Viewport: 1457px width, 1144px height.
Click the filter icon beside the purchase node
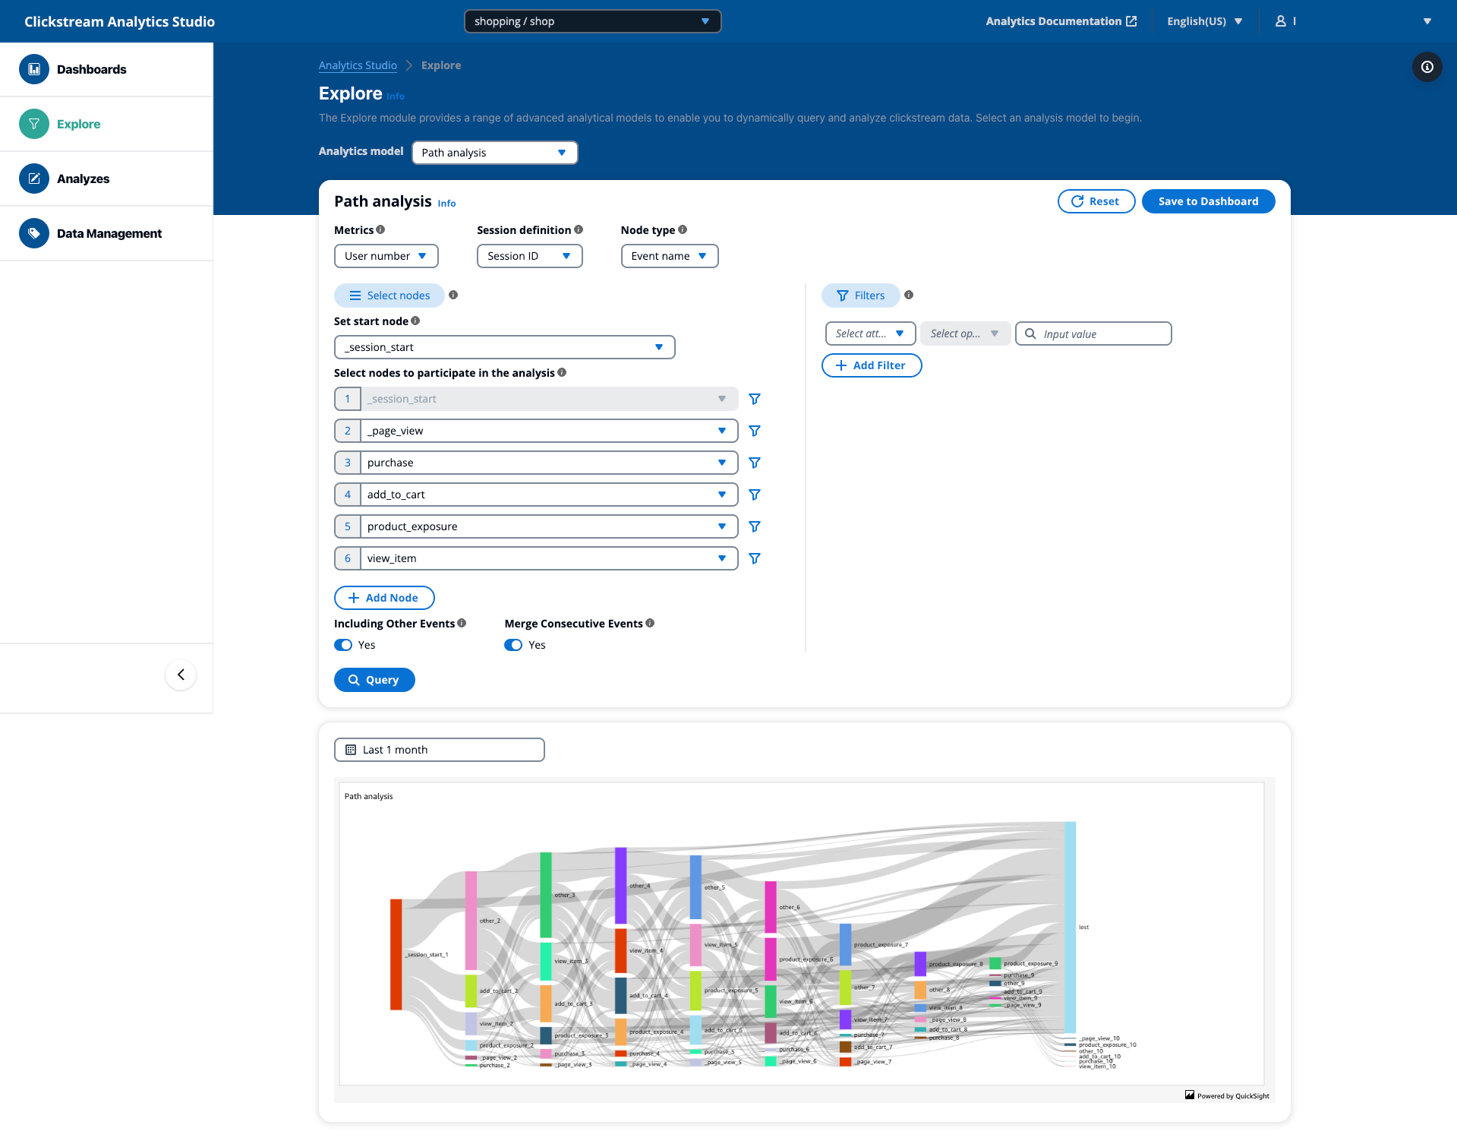754,463
